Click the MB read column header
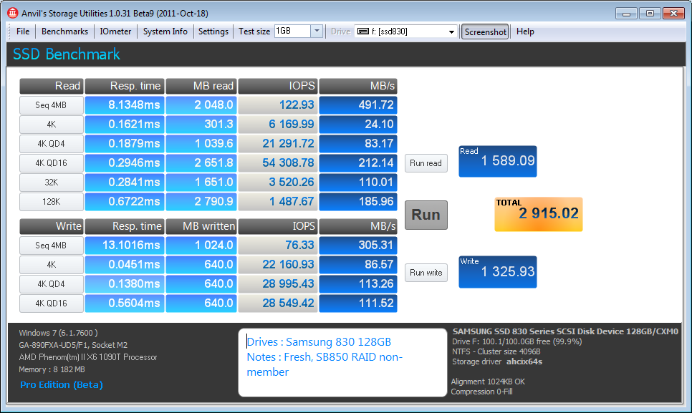The width and height of the screenshot is (692, 413). [x=201, y=86]
